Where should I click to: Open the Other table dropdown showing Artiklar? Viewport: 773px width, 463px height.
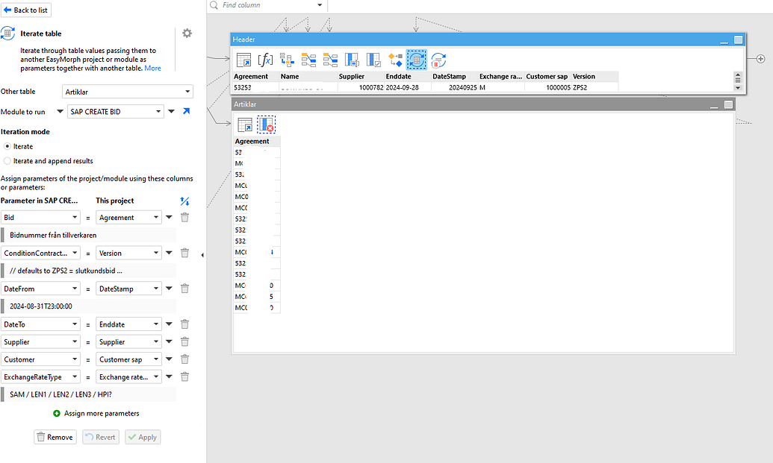[x=127, y=92]
